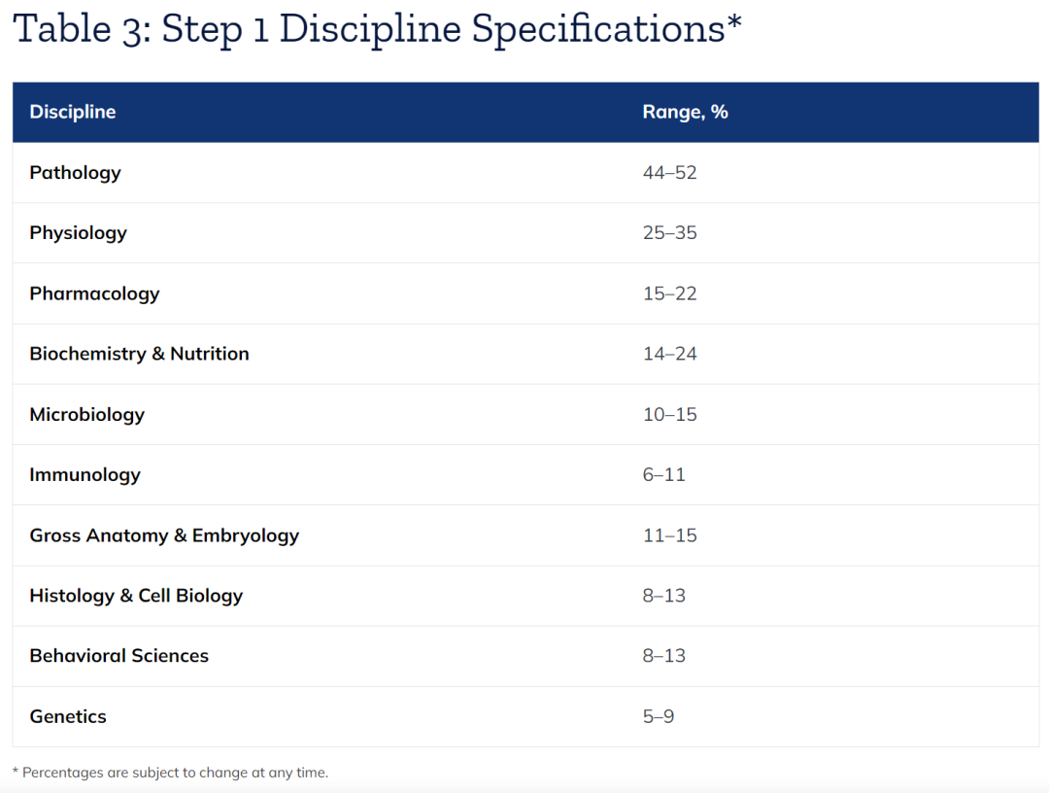The height and width of the screenshot is (793, 1049).
Task: Click the 44–52 range value
Action: [x=669, y=173]
